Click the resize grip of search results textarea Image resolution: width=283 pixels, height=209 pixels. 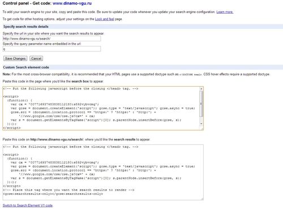202,199
